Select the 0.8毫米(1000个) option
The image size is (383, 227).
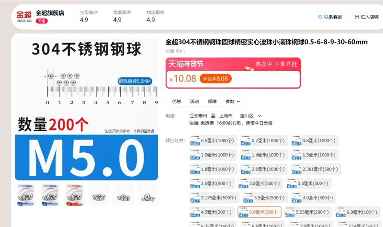[315, 140]
